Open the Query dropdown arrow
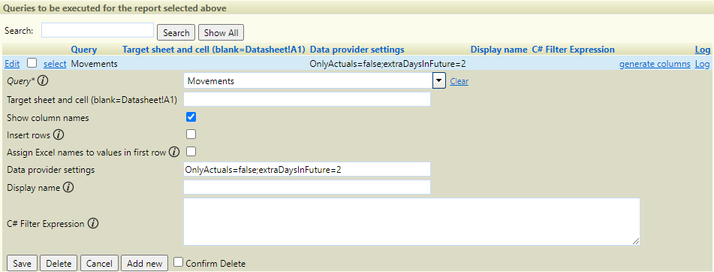The width and height of the screenshot is (714, 272). point(438,81)
